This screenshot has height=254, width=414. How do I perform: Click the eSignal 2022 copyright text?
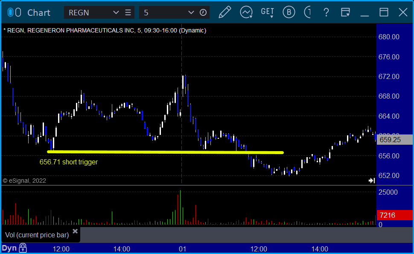click(x=24, y=181)
